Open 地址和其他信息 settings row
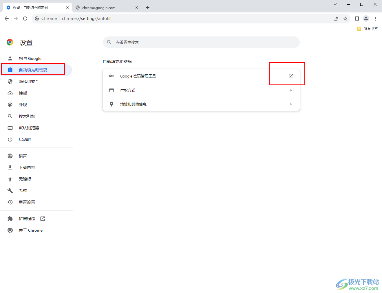 click(201, 104)
